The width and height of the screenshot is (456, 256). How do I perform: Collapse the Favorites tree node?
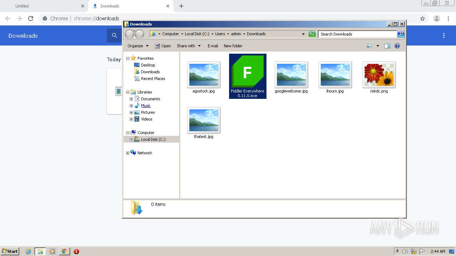point(128,58)
